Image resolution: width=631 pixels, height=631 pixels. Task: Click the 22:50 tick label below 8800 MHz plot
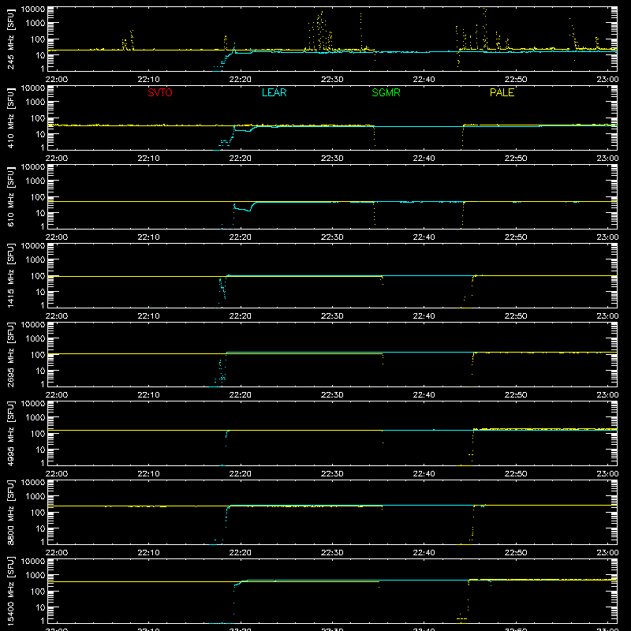(x=516, y=553)
